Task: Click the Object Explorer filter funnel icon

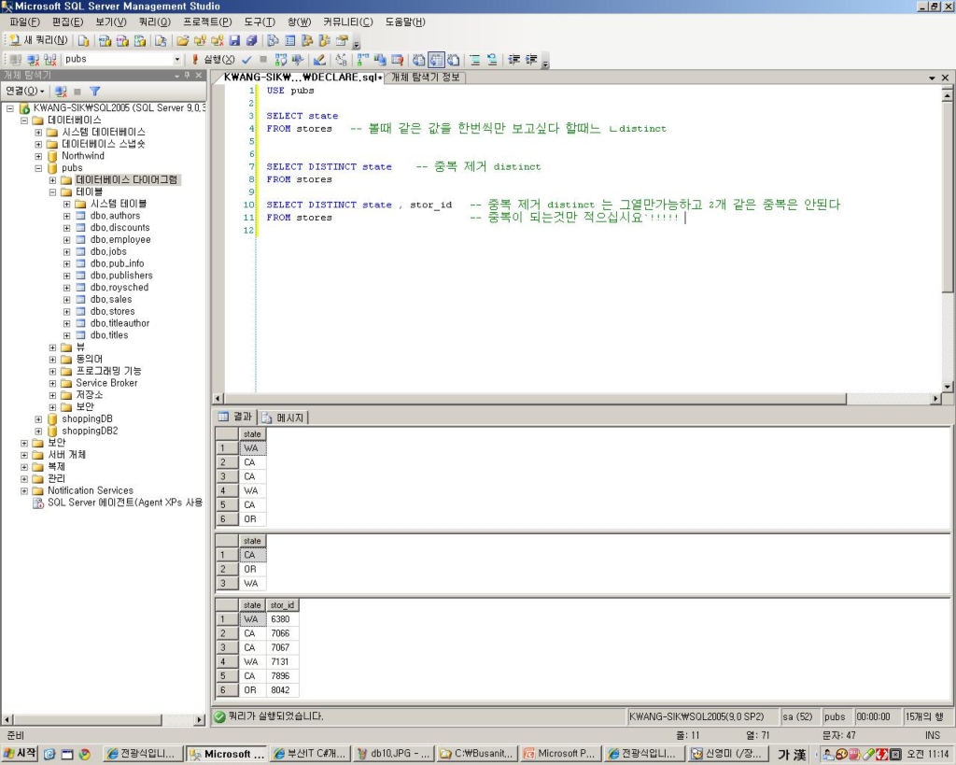Action: click(94, 91)
